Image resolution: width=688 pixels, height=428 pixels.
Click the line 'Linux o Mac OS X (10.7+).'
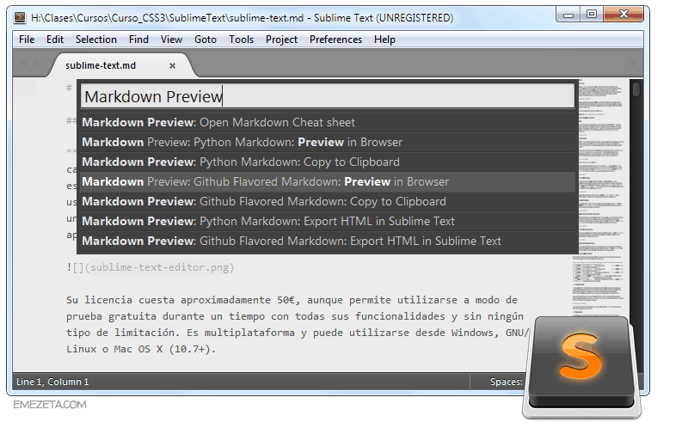pos(141,349)
